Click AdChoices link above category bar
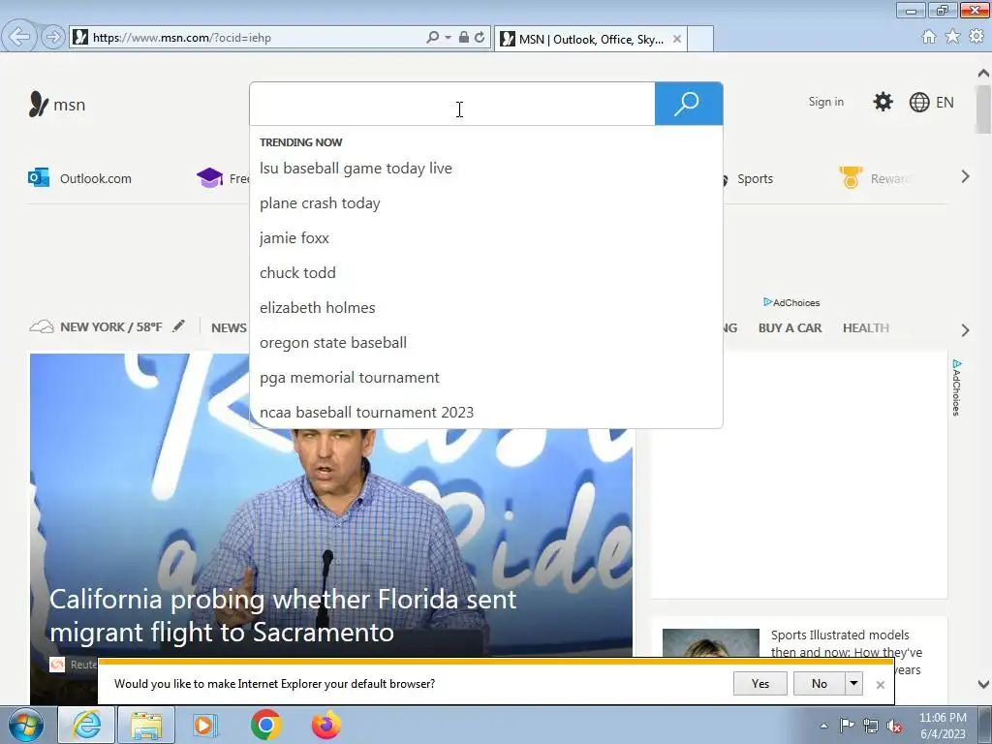 (x=792, y=302)
